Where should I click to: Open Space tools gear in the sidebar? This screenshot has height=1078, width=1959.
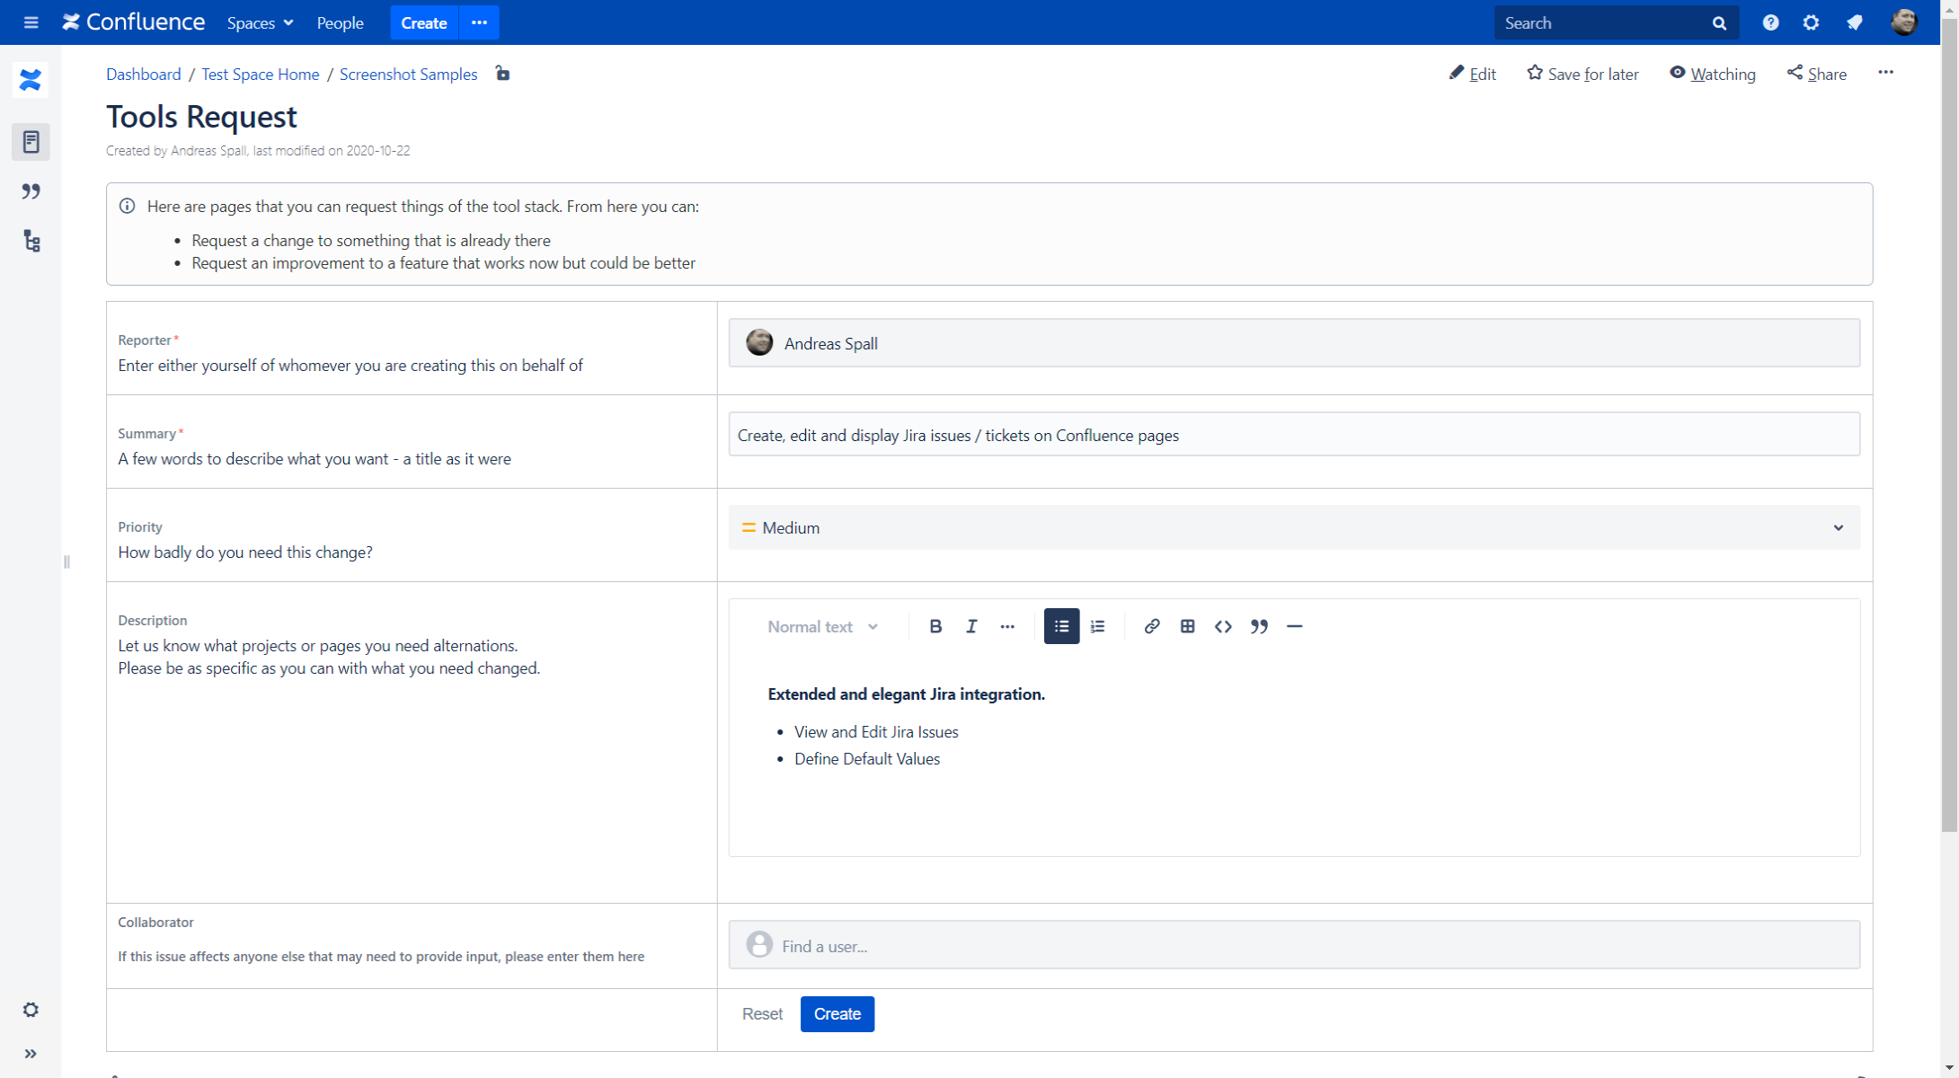click(x=31, y=1010)
